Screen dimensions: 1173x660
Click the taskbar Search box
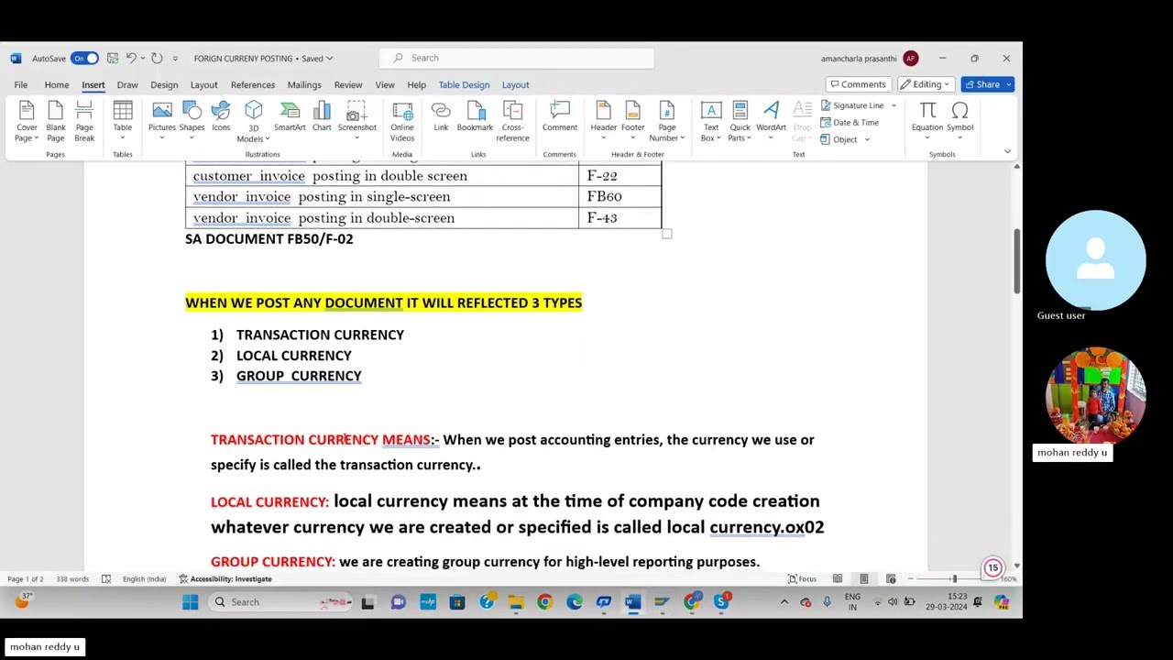pyautogui.click(x=281, y=602)
